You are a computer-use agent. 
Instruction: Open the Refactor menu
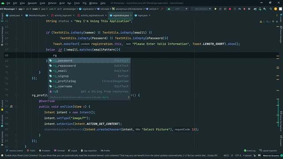52,3
